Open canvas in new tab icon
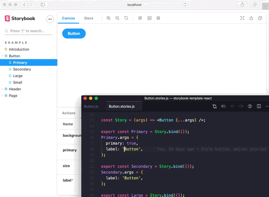 pyautogui.click(x=251, y=18)
